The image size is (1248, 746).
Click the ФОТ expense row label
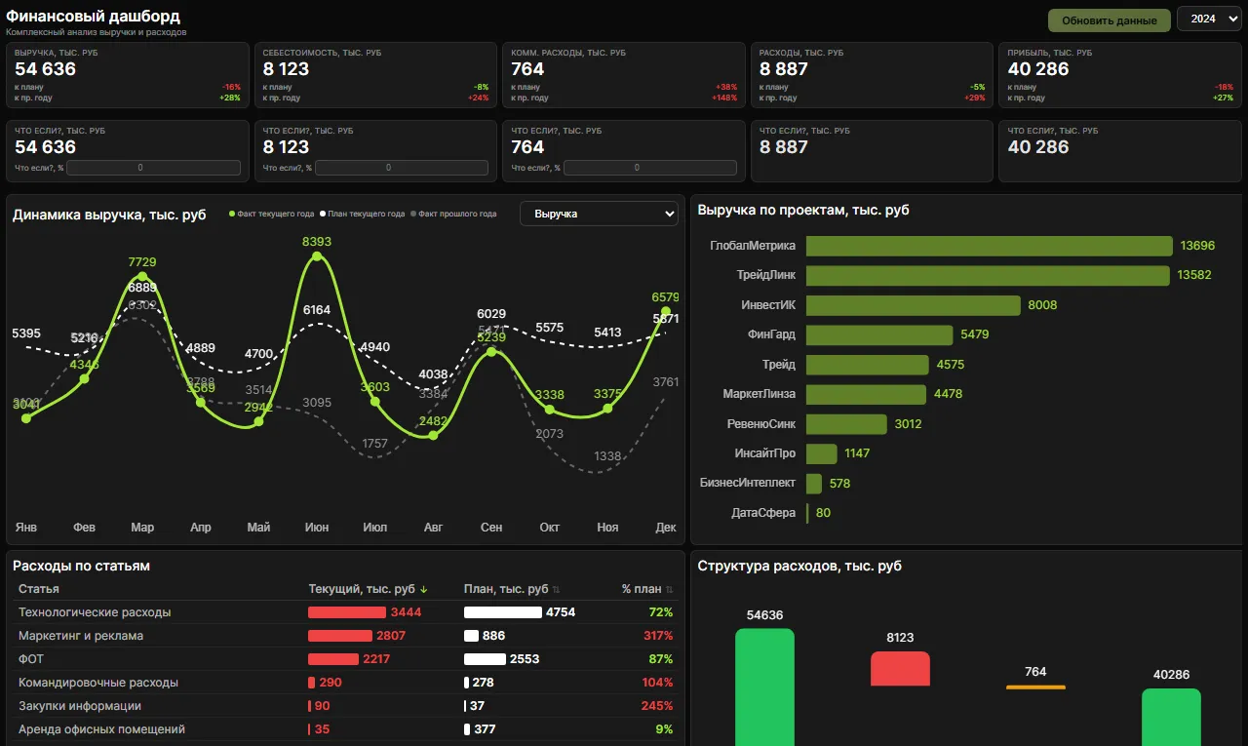point(31,659)
